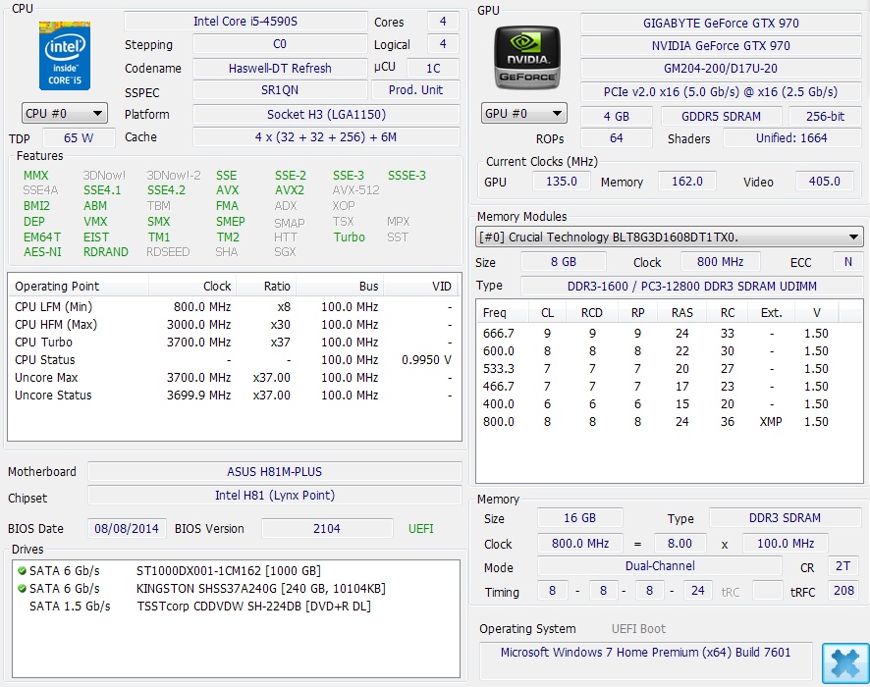Click the 800.0 XMP timing row
This screenshot has width=870, height=687.
pyautogui.click(x=668, y=422)
